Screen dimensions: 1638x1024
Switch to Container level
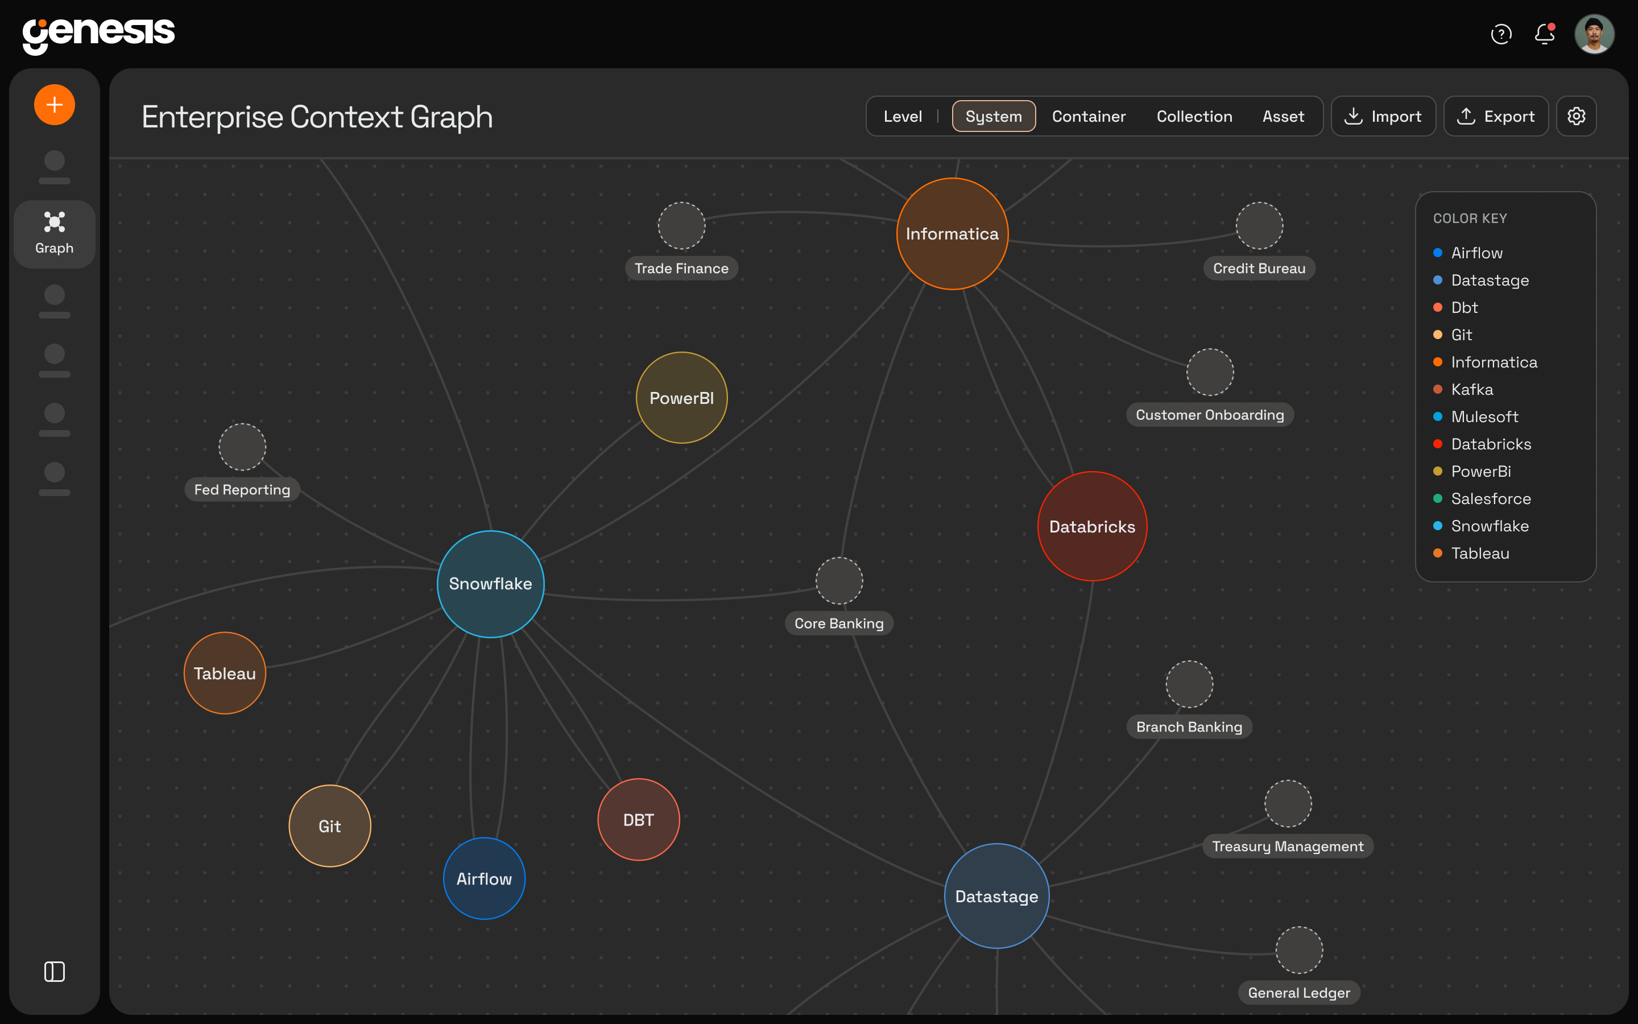[1089, 117]
